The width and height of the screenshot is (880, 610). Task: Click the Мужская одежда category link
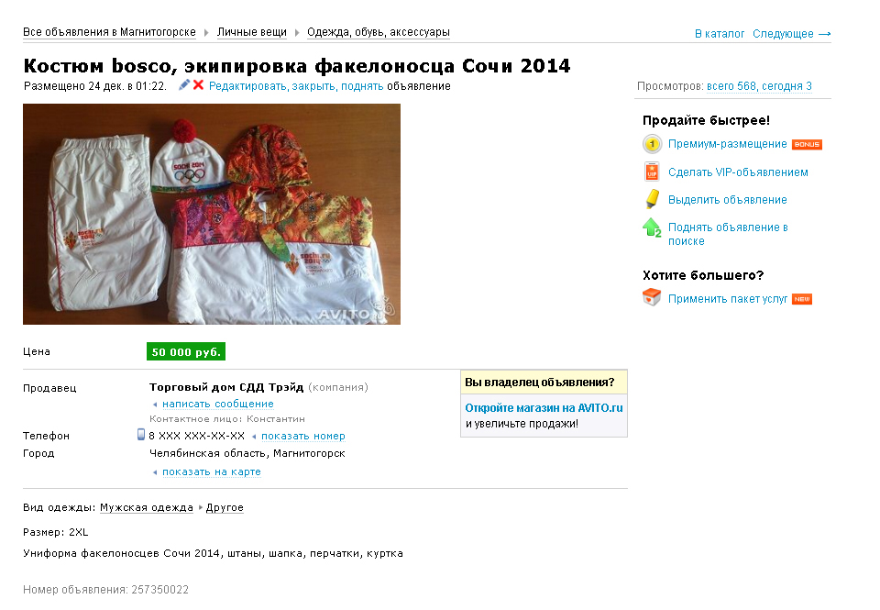[147, 507]
